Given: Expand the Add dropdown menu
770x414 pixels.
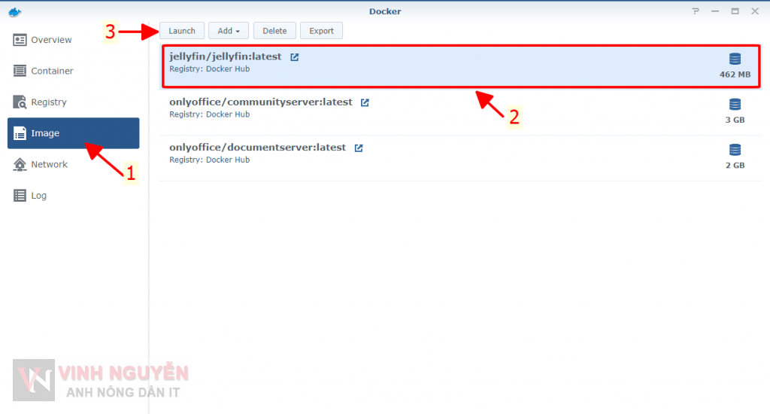Looking at the screenshot, I should coord(229,31).
